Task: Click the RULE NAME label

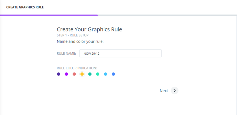Action: (x=66, y=53)
